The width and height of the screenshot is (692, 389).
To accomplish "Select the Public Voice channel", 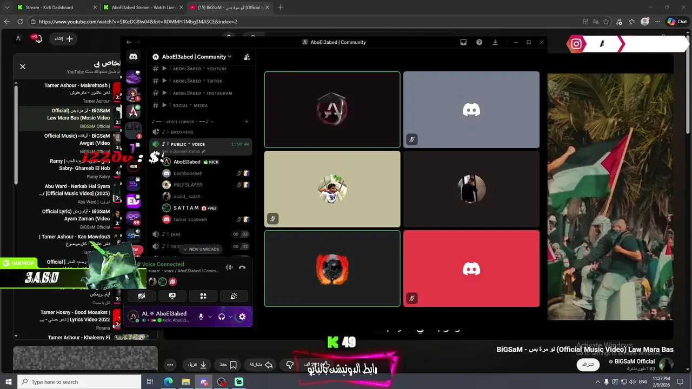I will point(201,144).
